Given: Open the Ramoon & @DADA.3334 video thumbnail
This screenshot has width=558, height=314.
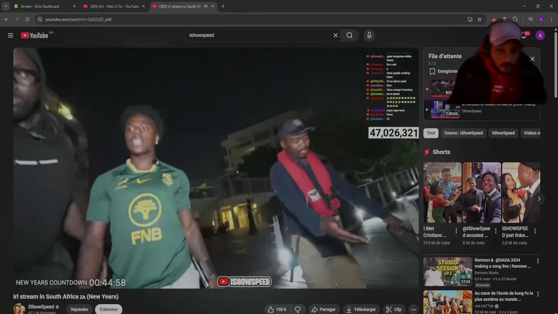Looking at the screenshot, I should click(x=448, y=271).
